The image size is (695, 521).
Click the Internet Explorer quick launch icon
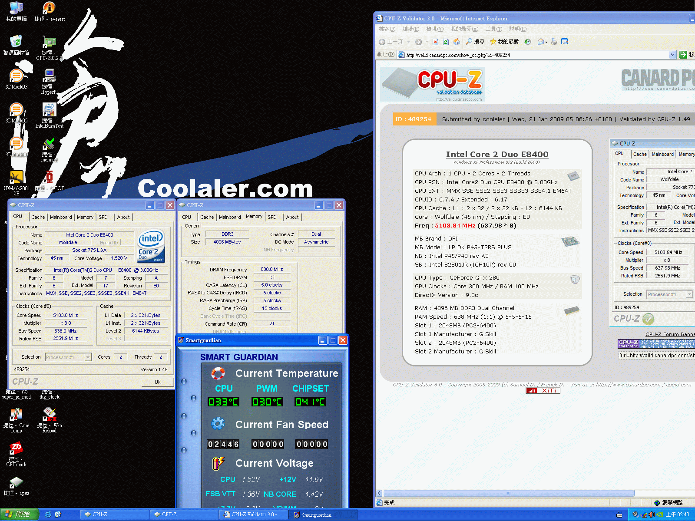tap(48, 514)
